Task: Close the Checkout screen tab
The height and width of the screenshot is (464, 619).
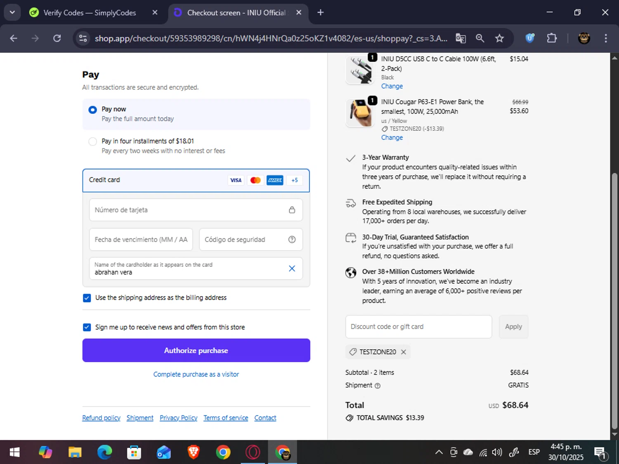Action: [x=299, y=12]
